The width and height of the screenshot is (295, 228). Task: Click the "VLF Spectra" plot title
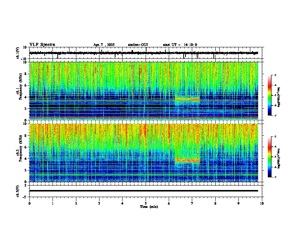pos(42,45)
